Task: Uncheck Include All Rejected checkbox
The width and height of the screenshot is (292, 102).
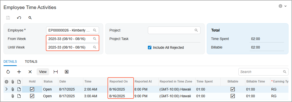Action: tap(150, 47)
